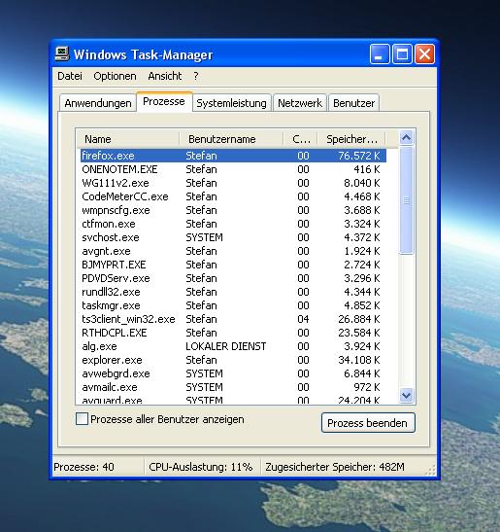Switch to the Systemleistung tab
This screenshot has width=500, height=532.
point(231,103)
